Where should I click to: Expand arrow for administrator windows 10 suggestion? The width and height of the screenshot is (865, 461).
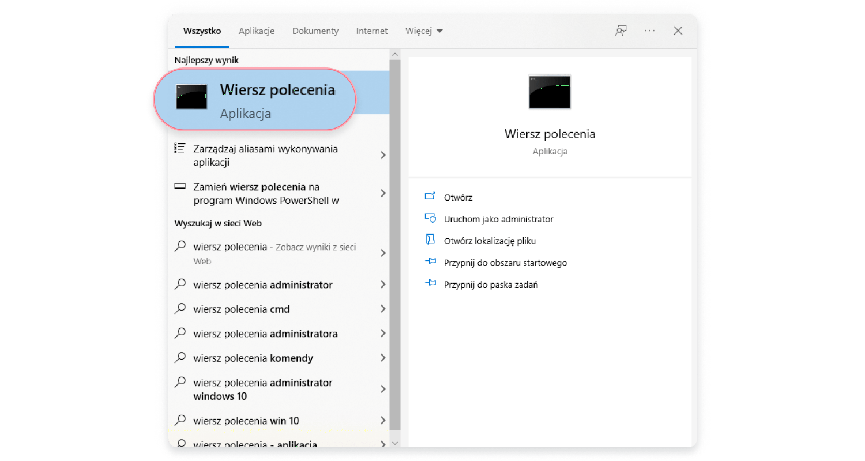pos(383,389)
